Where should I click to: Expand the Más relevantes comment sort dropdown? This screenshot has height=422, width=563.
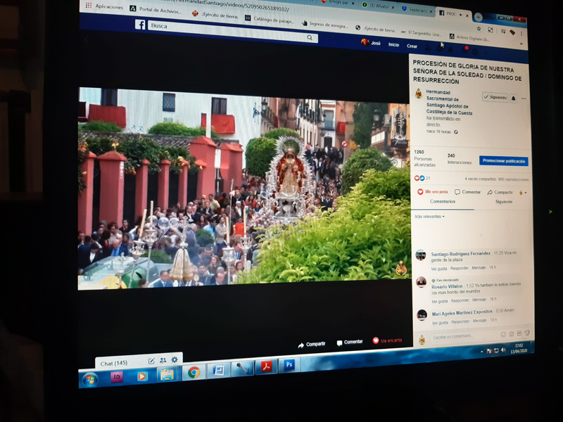pos(429,217)
